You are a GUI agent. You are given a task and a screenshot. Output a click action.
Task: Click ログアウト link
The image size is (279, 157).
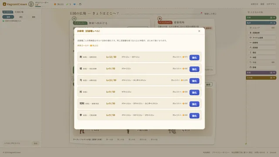click(271, 4)
